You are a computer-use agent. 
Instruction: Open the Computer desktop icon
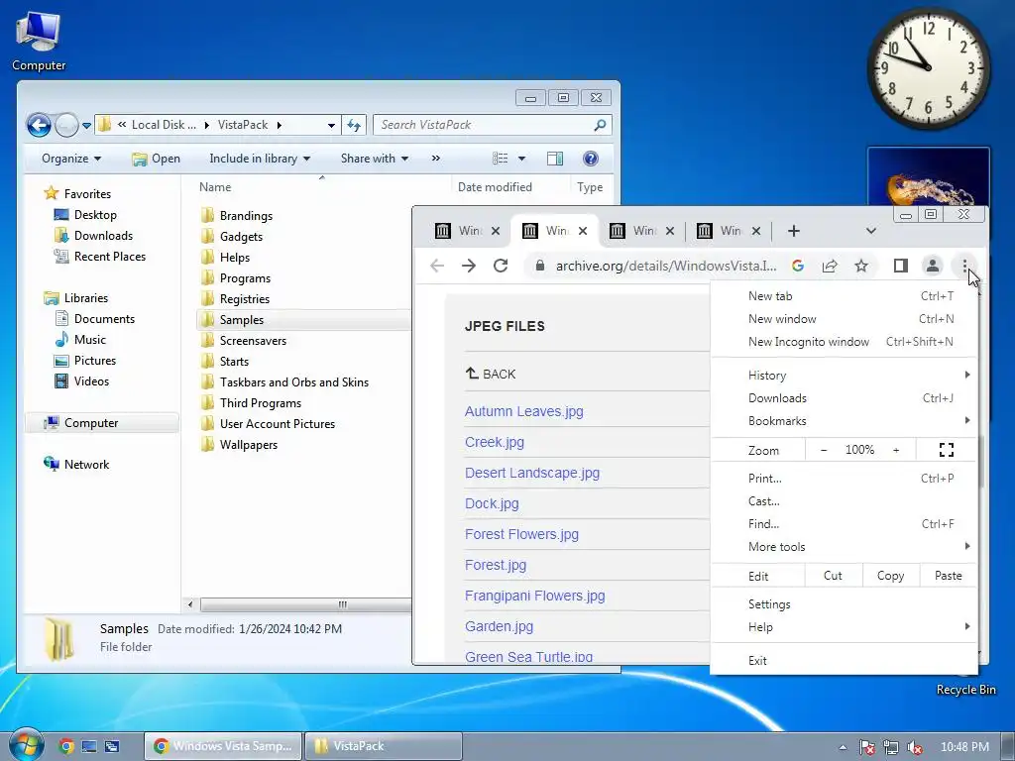click(x=39, y=42)
